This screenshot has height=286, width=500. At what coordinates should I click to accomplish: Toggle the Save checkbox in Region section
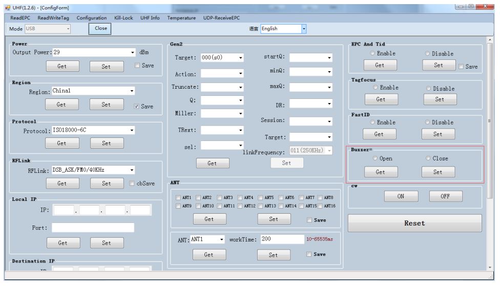[137, 106]
